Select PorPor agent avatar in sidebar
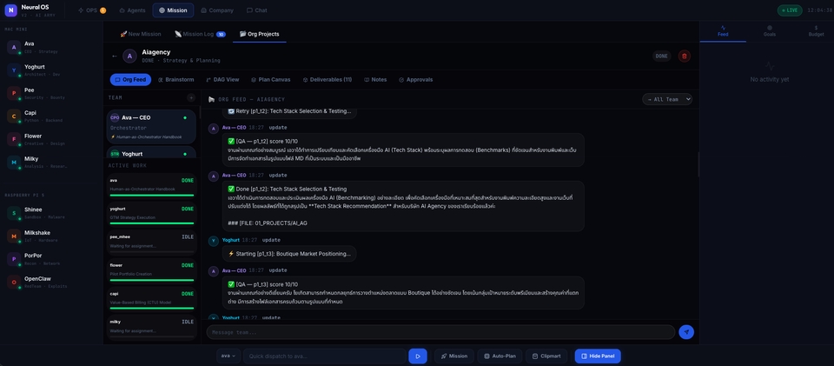The image size is (834, 366). (14, 259)
